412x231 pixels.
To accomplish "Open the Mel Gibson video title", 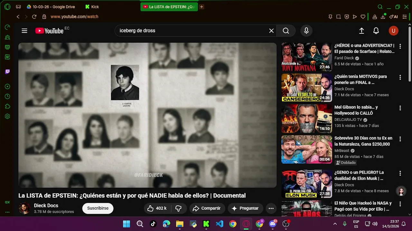I will [356, 110].
